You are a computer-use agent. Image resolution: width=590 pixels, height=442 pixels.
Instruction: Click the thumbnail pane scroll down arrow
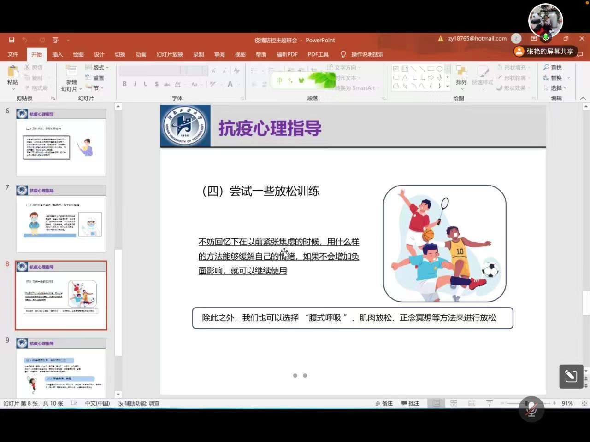[118, 395]
